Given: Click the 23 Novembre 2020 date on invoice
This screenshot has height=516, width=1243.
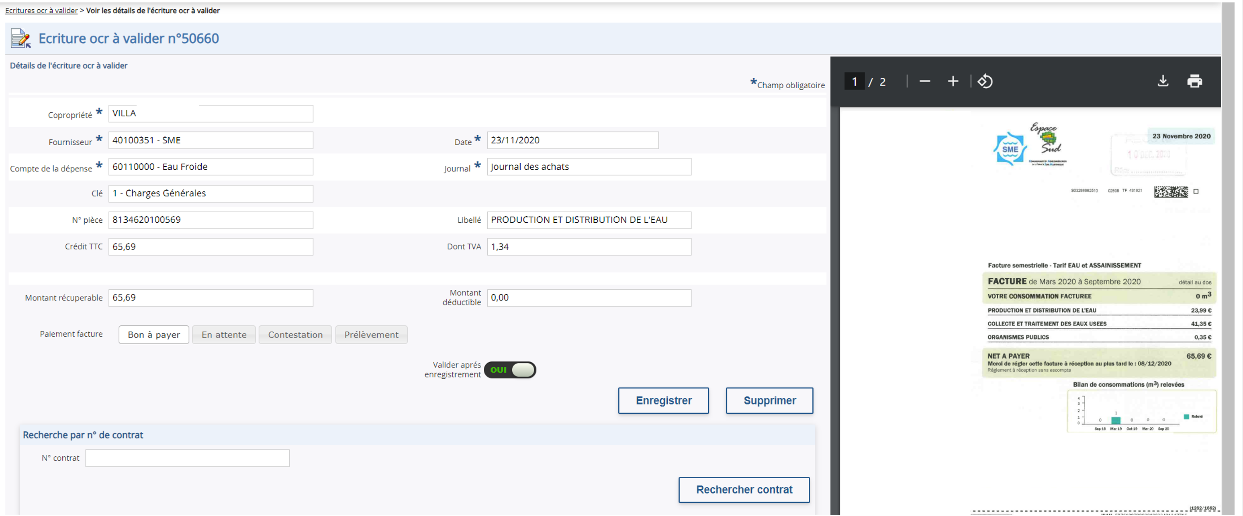Looking at the screenshot, I should (1181, 136).
